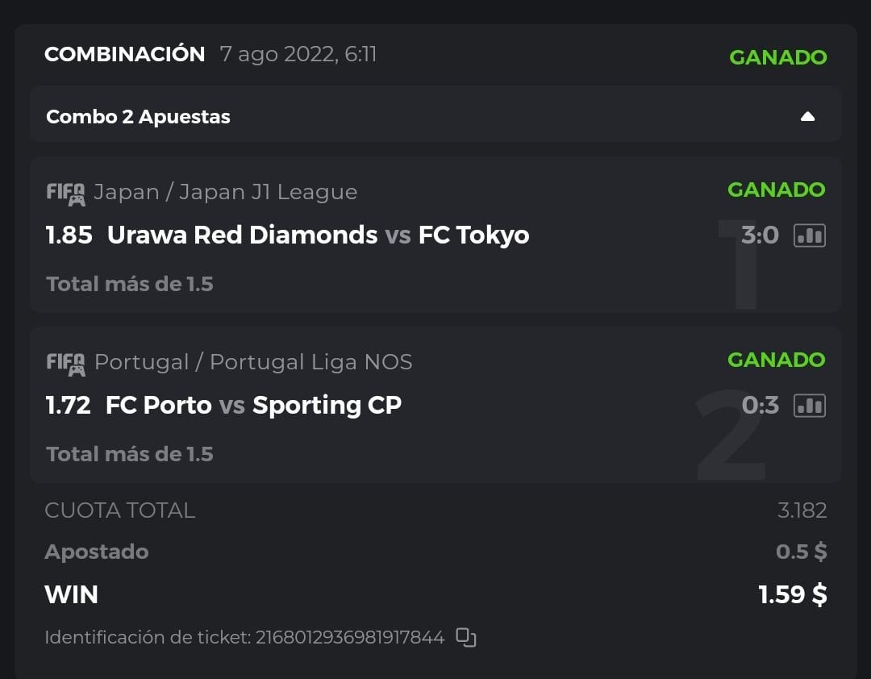The image size is (871, 679).
Task: Click the 0:3 score result
Action: [x=760, y=406]
